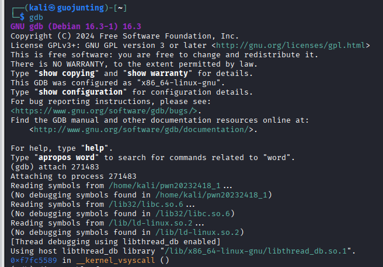This screenshot has height=267, width=383.
Task: Click the '[Thread debugging using libthread_db enabled]' line
Action: tap(116, 242)
